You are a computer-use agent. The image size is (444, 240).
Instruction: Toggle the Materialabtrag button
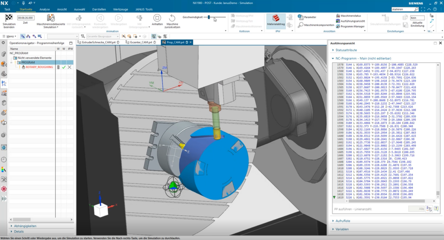coord(276,20)
